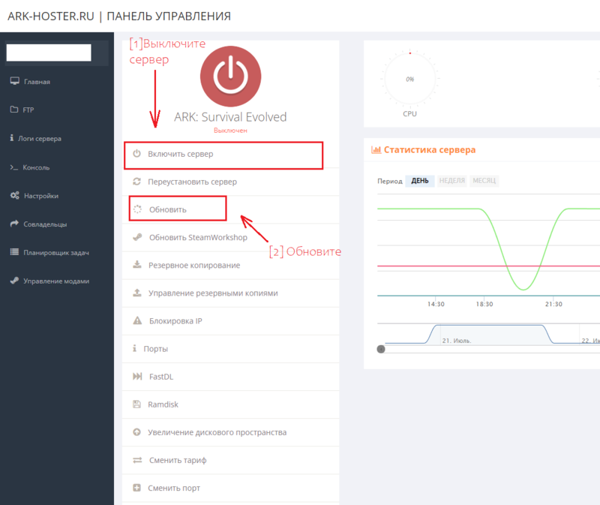Go to Управление модами in sidebar
The width and height of the screenshot is (600, 505).
tap(55, 281)
